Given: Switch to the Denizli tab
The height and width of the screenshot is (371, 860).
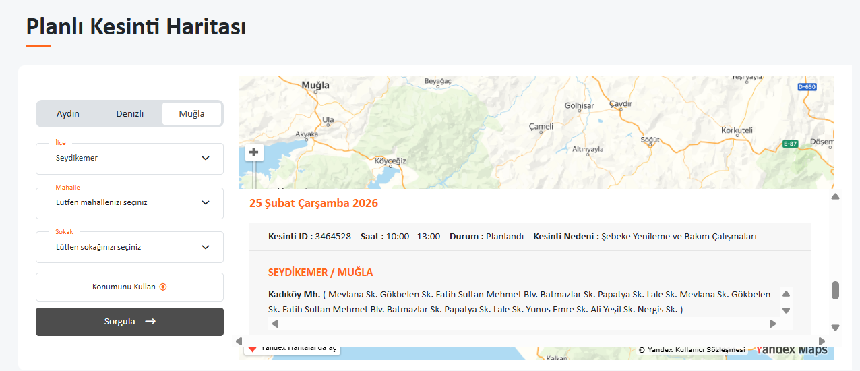Looking at the screenshot, I should (x=130, y=113).
